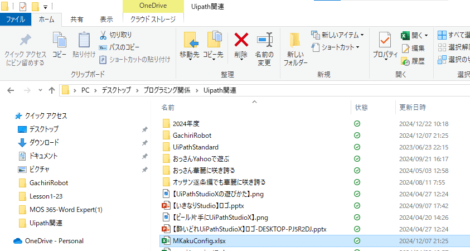Viewport: 470px width, 251px height.
Task: Click quick access toolbar properties checkmark icon
Action: click(x=23, y=6)
